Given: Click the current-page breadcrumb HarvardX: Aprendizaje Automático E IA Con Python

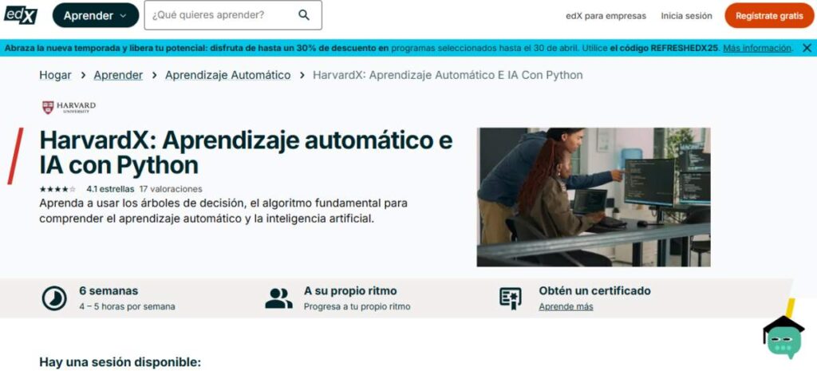Looking at the screenshot, I should tap(448, 75).
